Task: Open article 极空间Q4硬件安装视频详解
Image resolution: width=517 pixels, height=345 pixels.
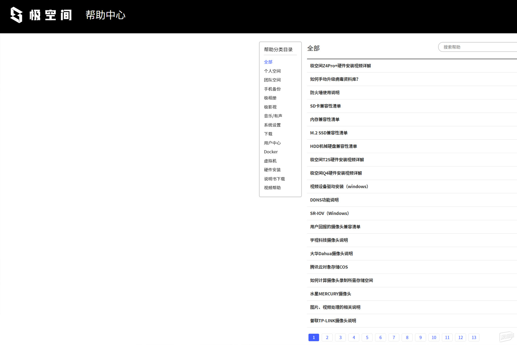Action: pos(336,173)
